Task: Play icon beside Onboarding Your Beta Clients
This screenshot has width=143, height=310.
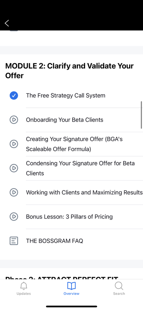Action: pyautogui.click(x=14, y=120)
